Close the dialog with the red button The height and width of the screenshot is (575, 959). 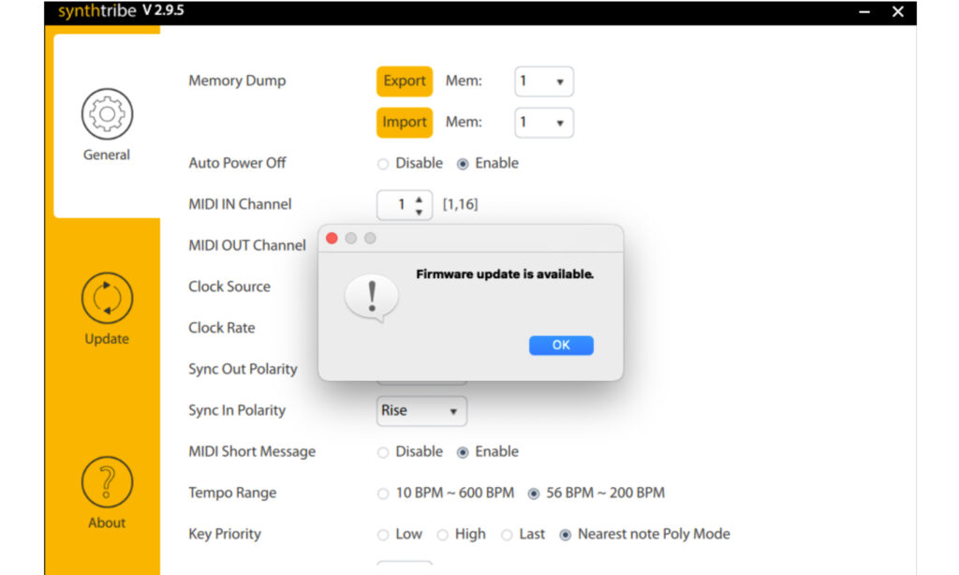coord(332,238)
